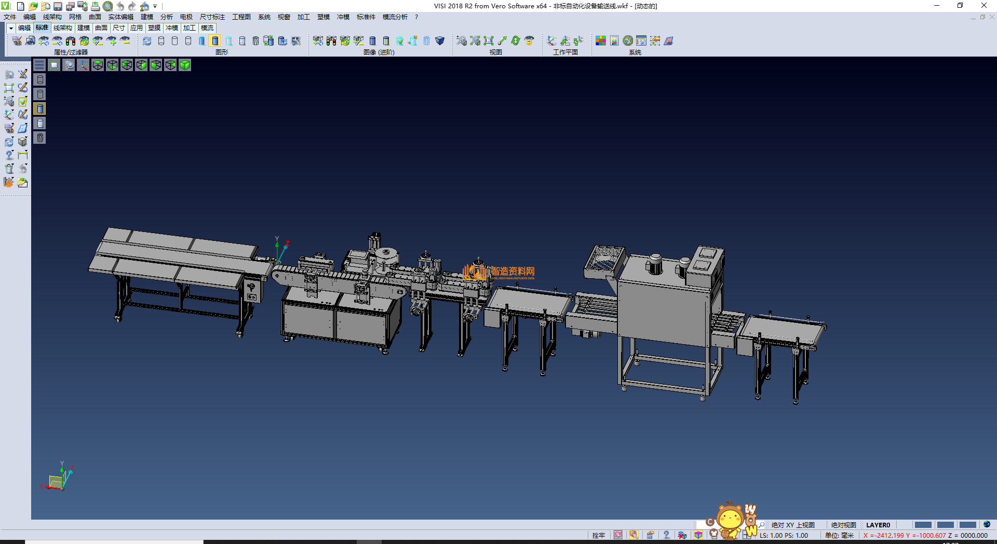The height and width of the screenshot is (544, 997).
Task: Open the toolbar dropdown arrow beside 编辑 tab
Action: point(11,28)
